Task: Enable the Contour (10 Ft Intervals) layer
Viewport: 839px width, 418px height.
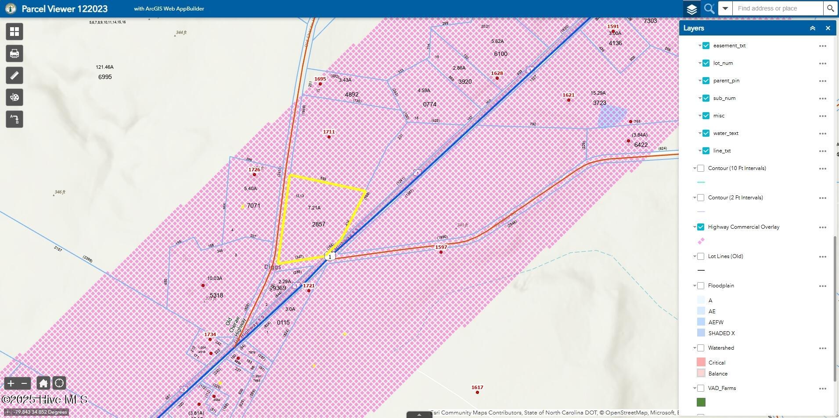Action: coord(700,168)
